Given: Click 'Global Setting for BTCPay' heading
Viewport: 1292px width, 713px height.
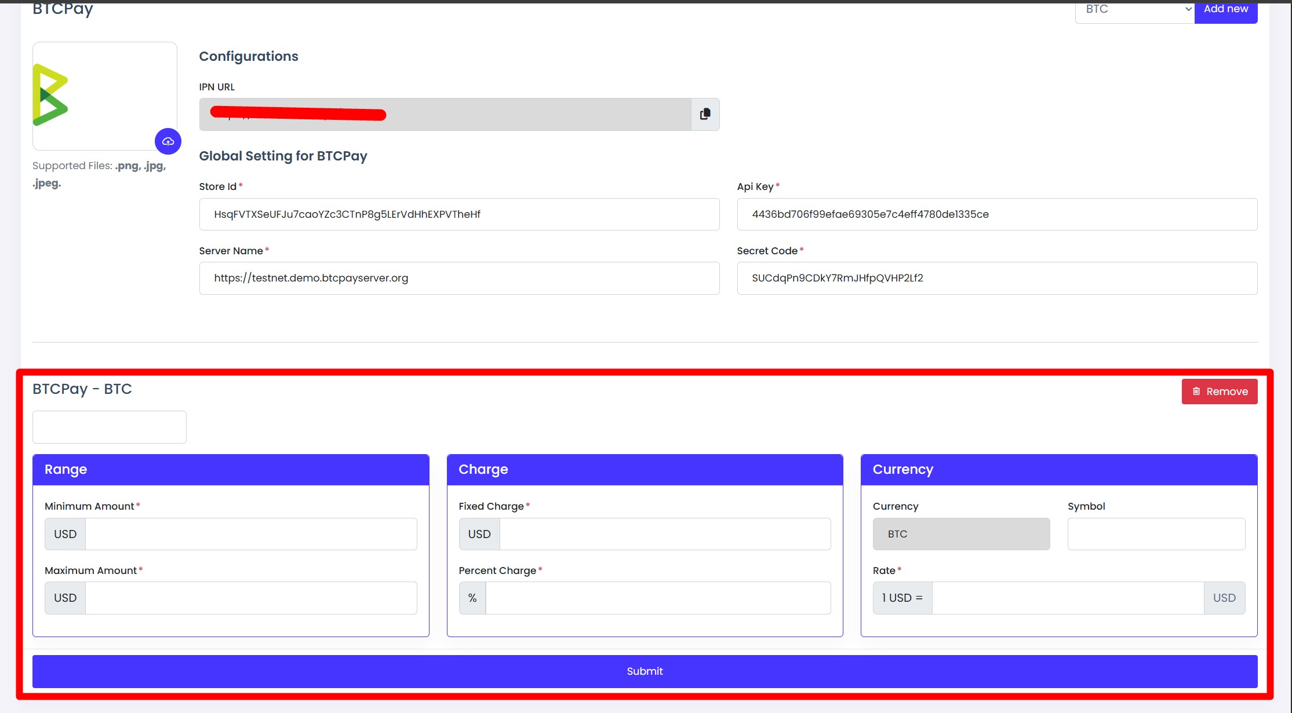Looking at the screenshot, I should (283, 156).
